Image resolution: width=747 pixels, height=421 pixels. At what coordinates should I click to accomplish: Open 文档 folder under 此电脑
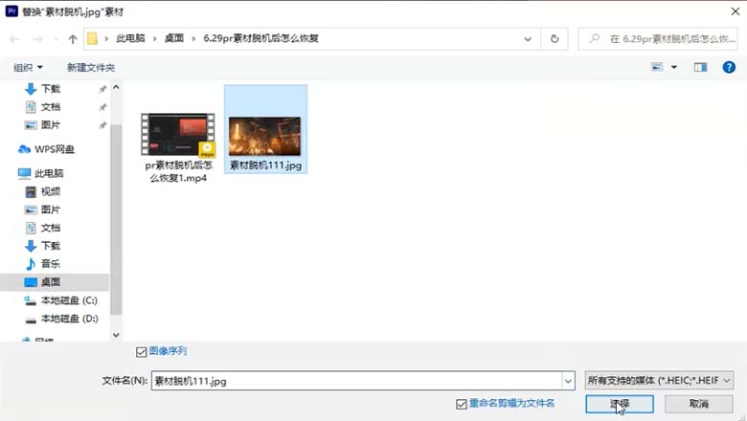pos(50,228)
